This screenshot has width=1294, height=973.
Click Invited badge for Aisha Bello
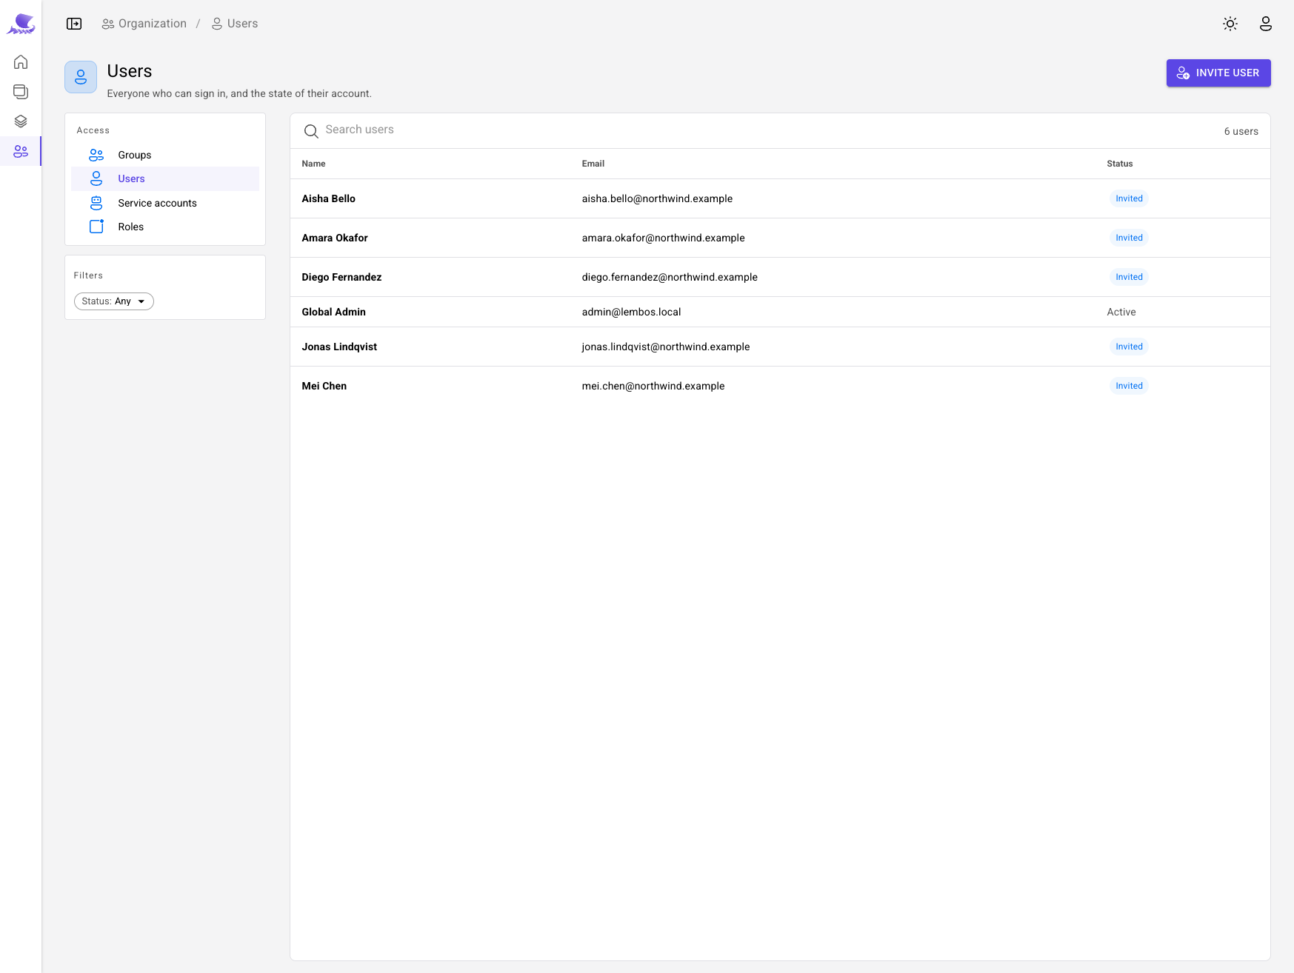tap(1129, 198)
